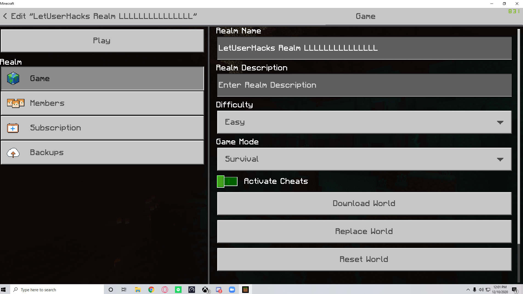The image size is (523, 294).
Task: Toggle the Activate Cheats switch
Action: [227, 181]
